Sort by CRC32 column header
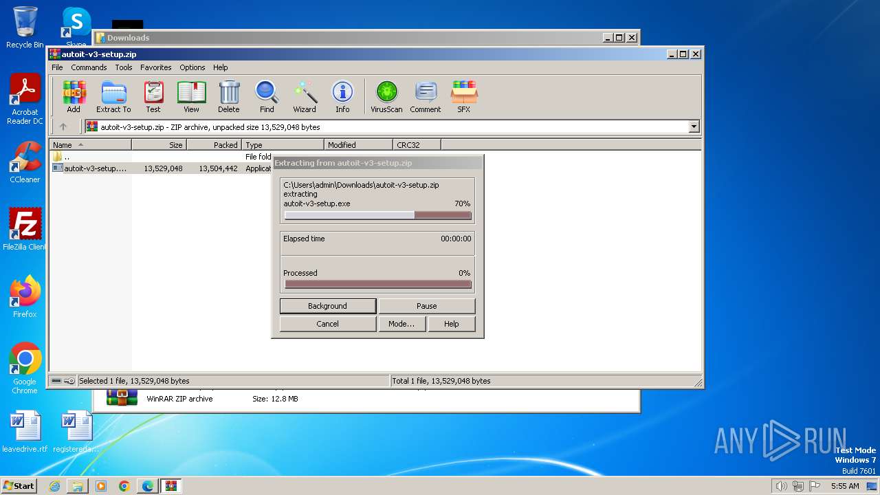Viewport: 880px width, 495px height. pyautogui.click(x=417, y=145)
